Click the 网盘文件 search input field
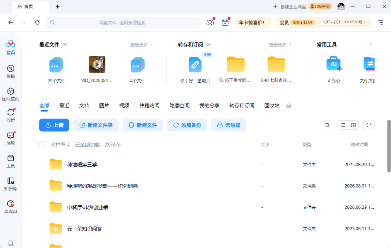This screenshot has width=391, height=248. tap(123, 22)
